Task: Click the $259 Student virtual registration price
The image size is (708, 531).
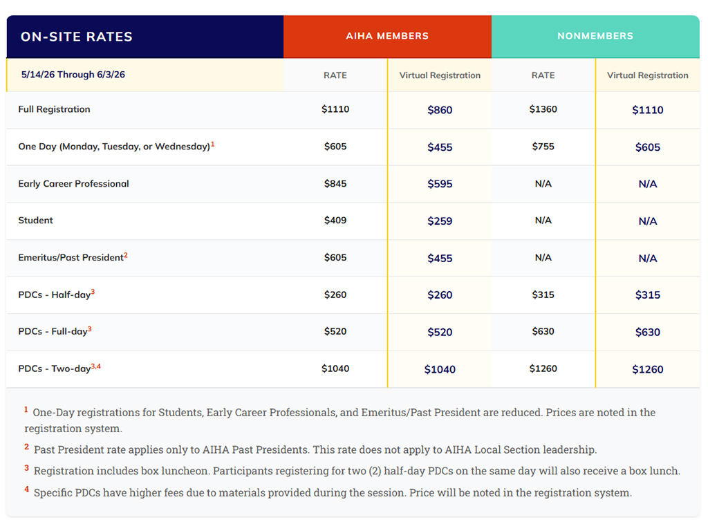Action: tap(440, 221)
